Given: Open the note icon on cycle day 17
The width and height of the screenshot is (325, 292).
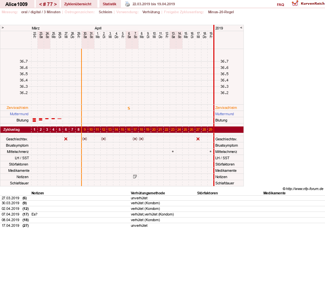Looking at the screenshot, I should (135, 177).
